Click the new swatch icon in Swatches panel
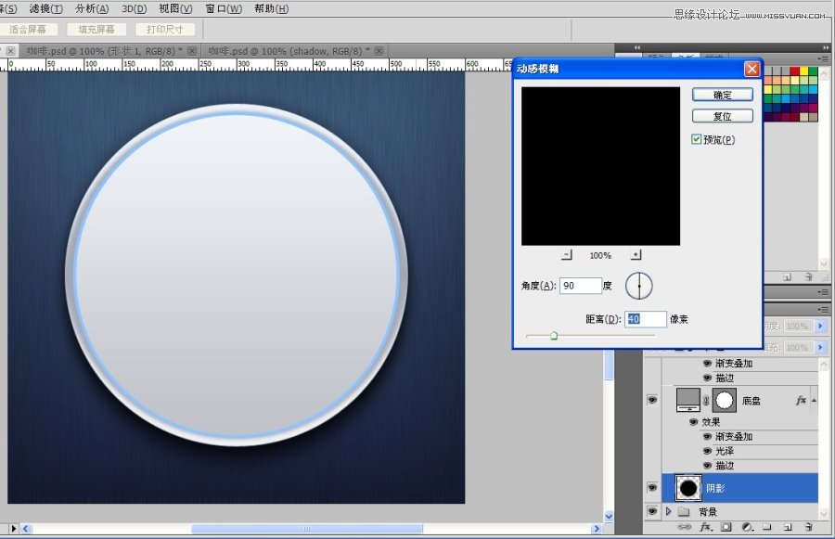Viewport: 835px width, 539px height. [787, 277]
